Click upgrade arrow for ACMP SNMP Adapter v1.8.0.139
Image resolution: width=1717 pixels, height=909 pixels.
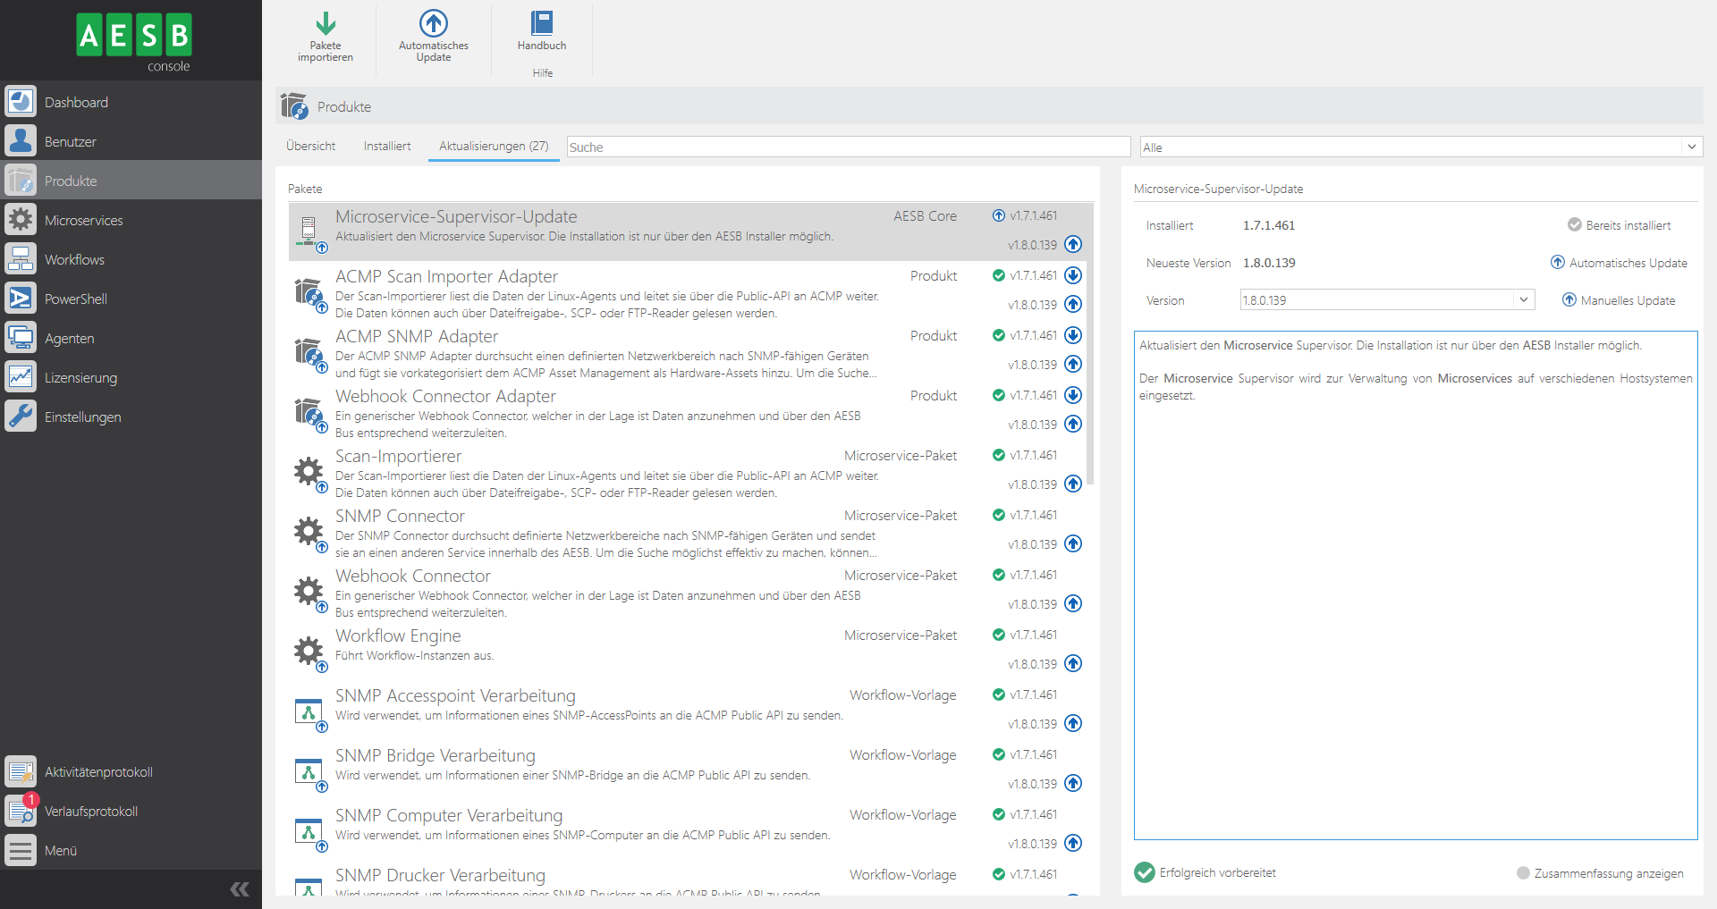pyautogui.click(x=1073, y=365)
